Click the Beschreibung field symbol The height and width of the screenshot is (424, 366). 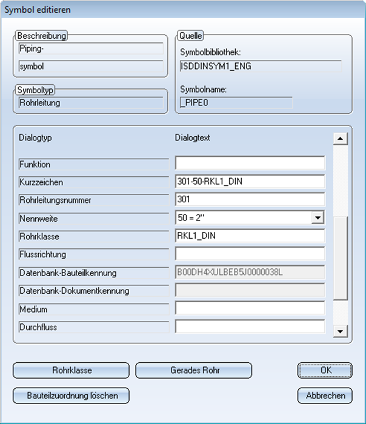point(91,66)
